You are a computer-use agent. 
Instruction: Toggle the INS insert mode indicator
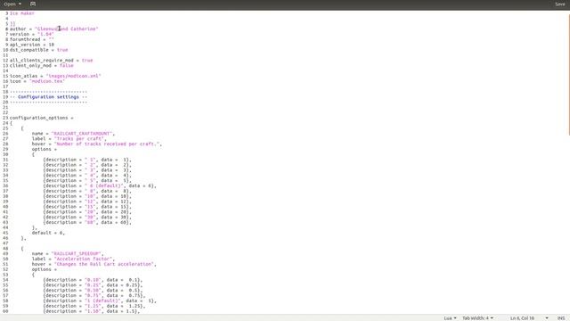point(561,318)
